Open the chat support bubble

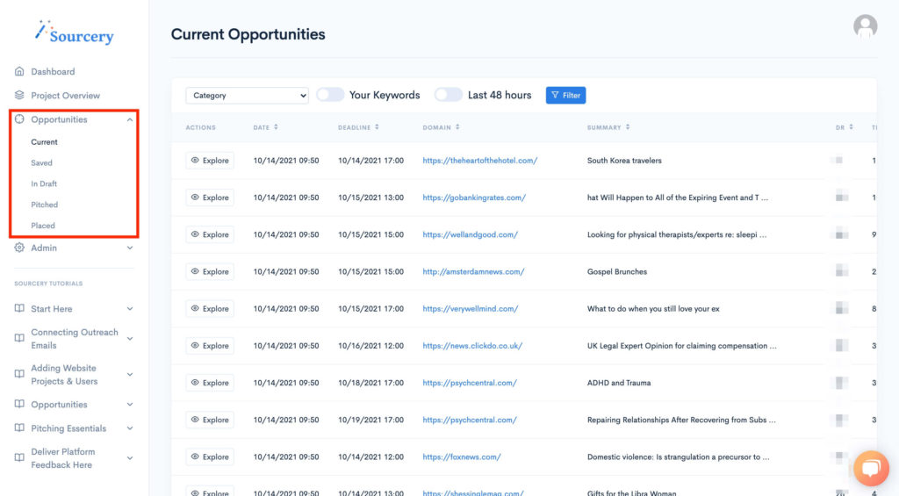point(871,468)
